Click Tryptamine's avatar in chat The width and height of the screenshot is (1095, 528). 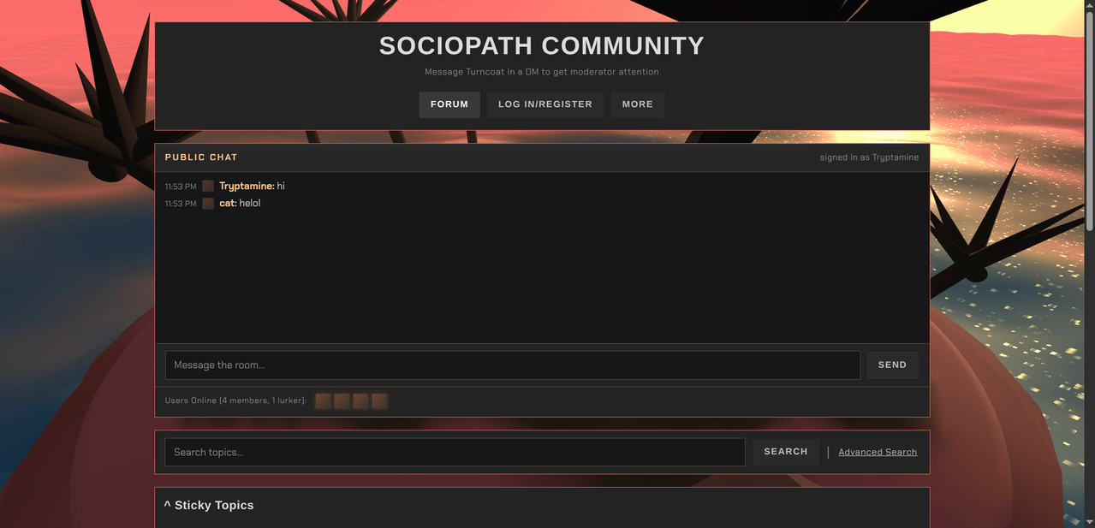(208, 186)
